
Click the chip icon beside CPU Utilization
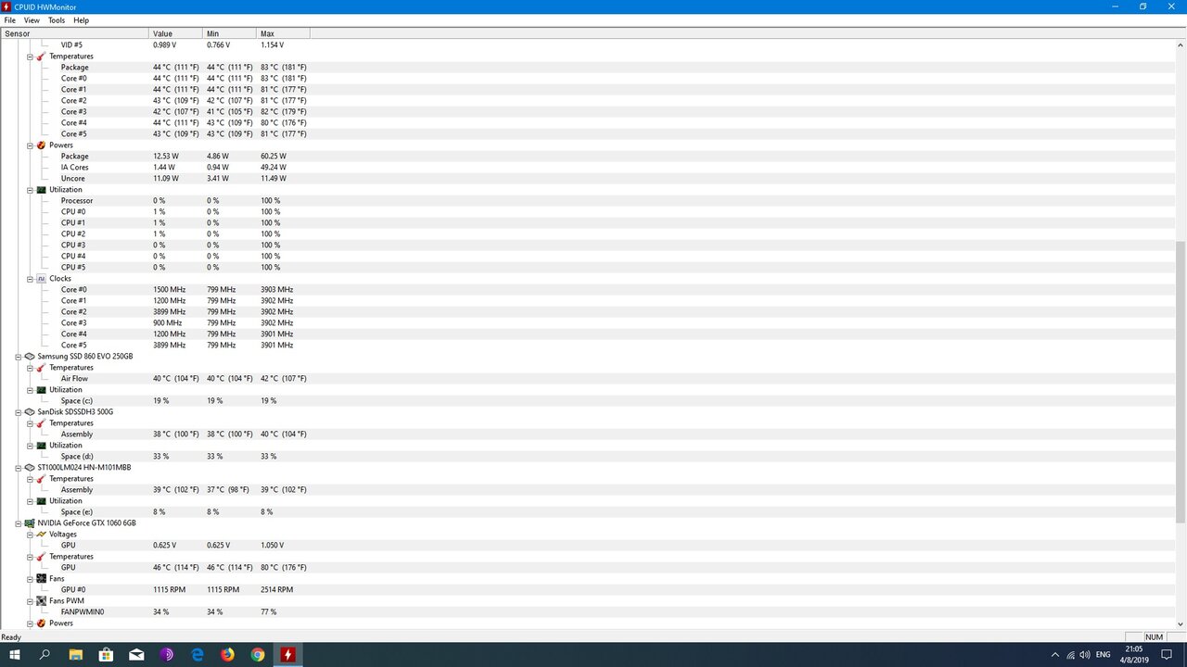(x=41, y=190)
